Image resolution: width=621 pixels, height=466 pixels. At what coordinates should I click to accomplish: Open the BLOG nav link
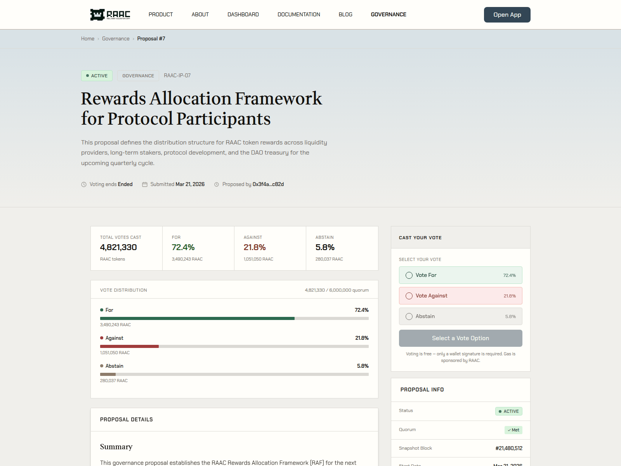click(345, 14)
